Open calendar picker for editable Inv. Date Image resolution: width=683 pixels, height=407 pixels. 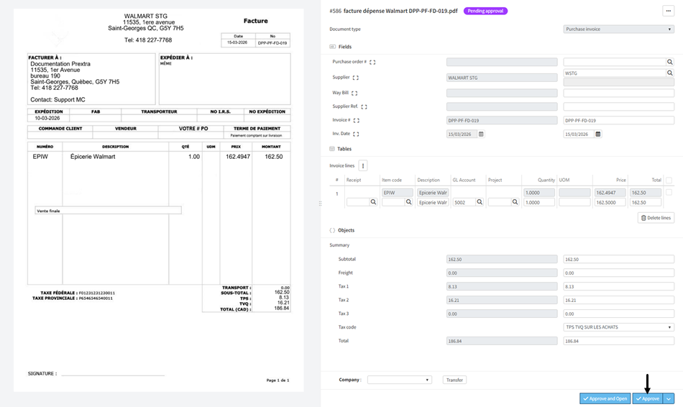click(598, 134)
